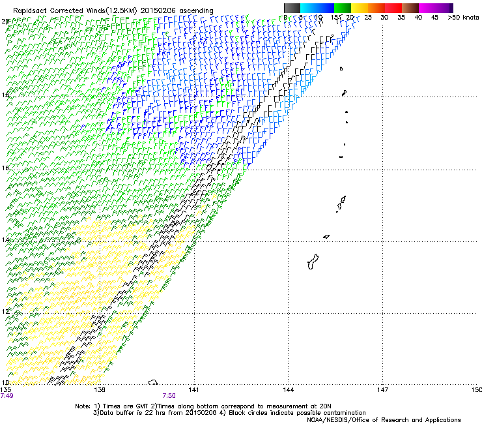
Task: Click the '147' longitude axis label
Action: pyautogui.click(x=382, y=390)
